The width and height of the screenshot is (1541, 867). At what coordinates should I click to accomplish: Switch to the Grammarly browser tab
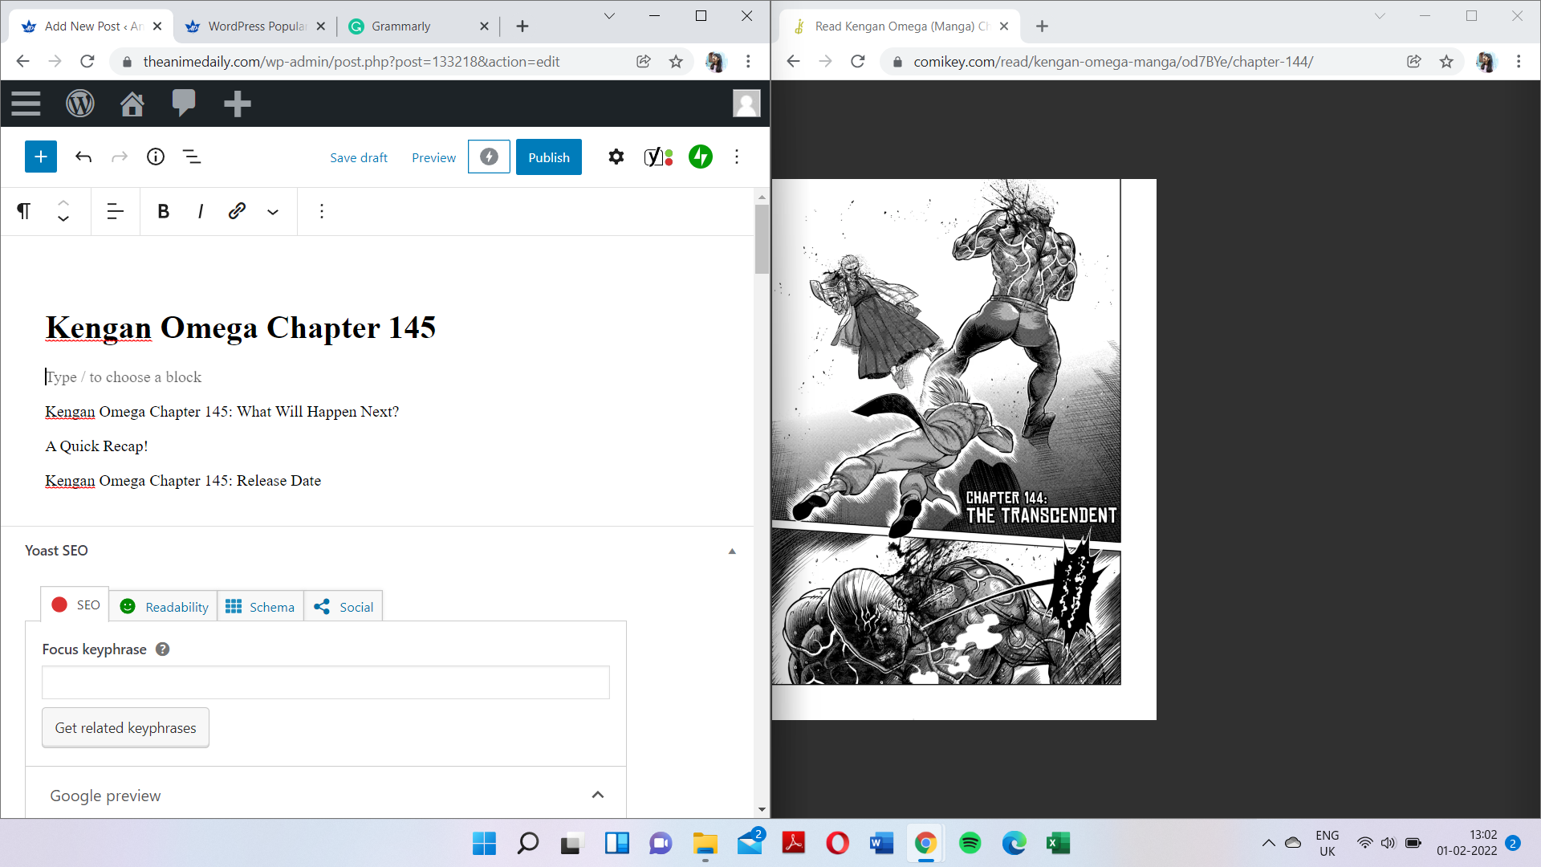click(417, 26)
